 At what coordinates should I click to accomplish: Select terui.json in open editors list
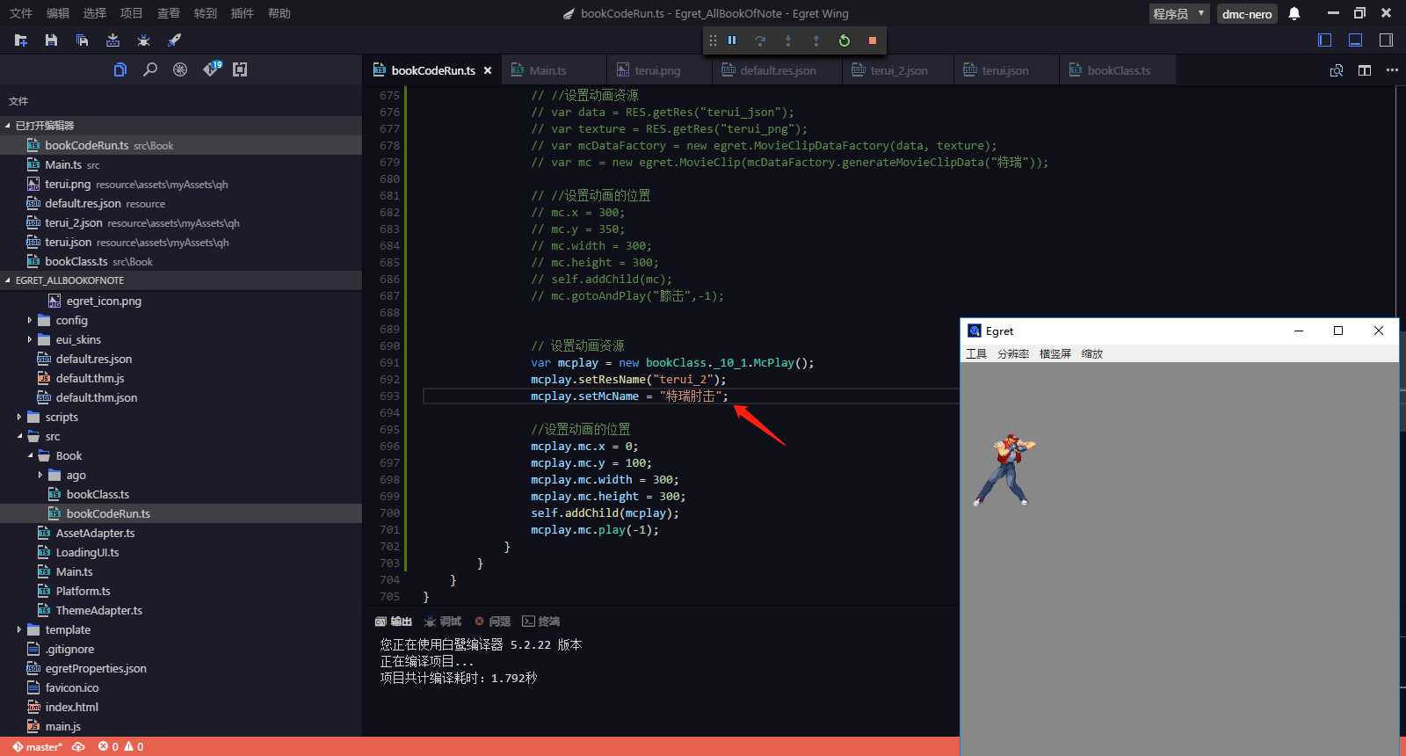click(181, 242)
